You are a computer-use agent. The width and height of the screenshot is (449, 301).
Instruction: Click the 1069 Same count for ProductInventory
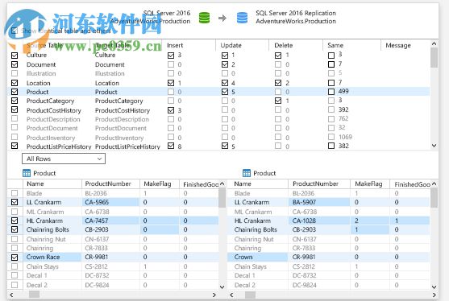345,137
